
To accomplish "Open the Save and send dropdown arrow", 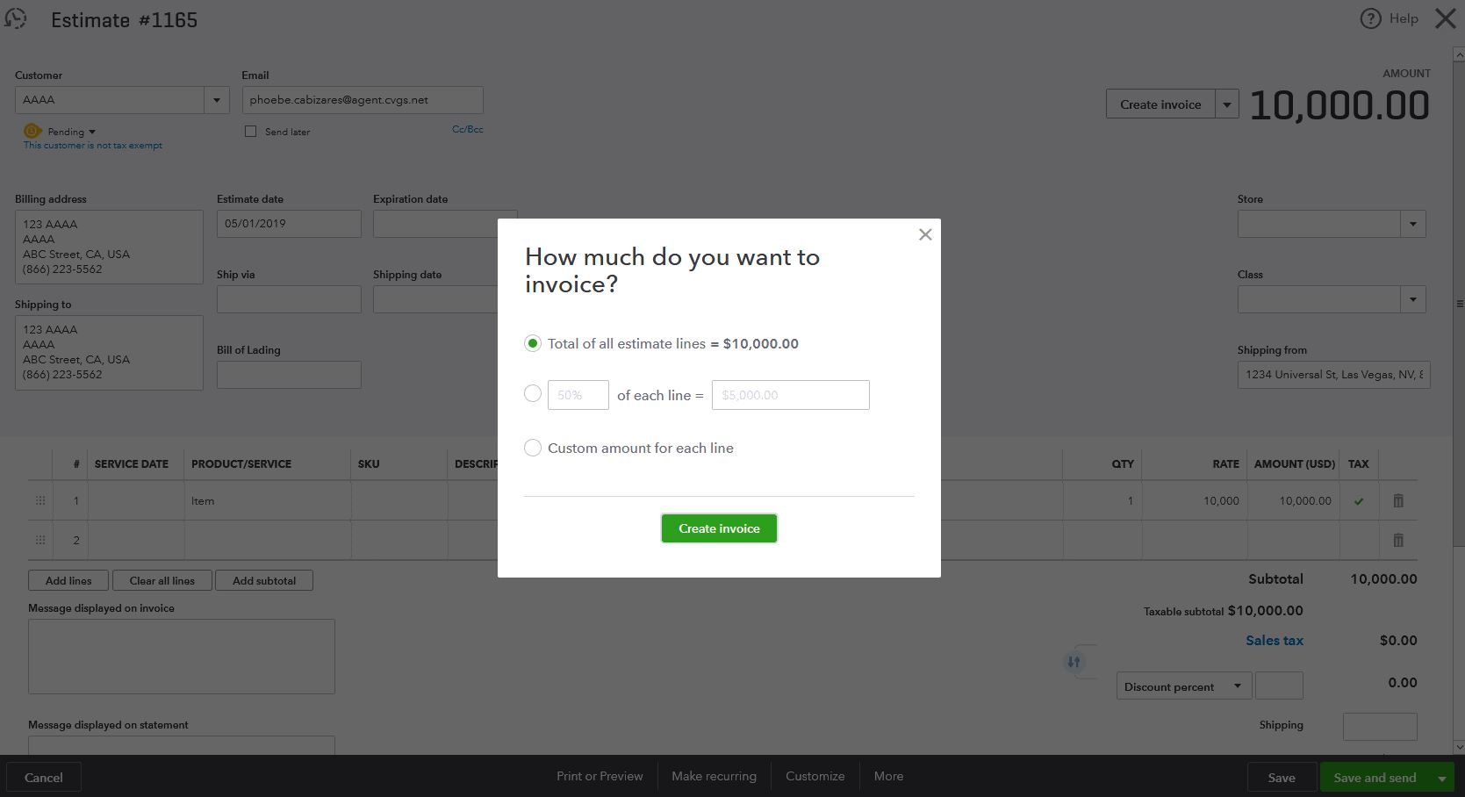I will [x=1440, y=777].
